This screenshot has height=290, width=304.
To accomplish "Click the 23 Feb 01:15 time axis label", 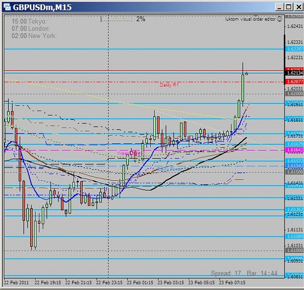I will (140, 282).
